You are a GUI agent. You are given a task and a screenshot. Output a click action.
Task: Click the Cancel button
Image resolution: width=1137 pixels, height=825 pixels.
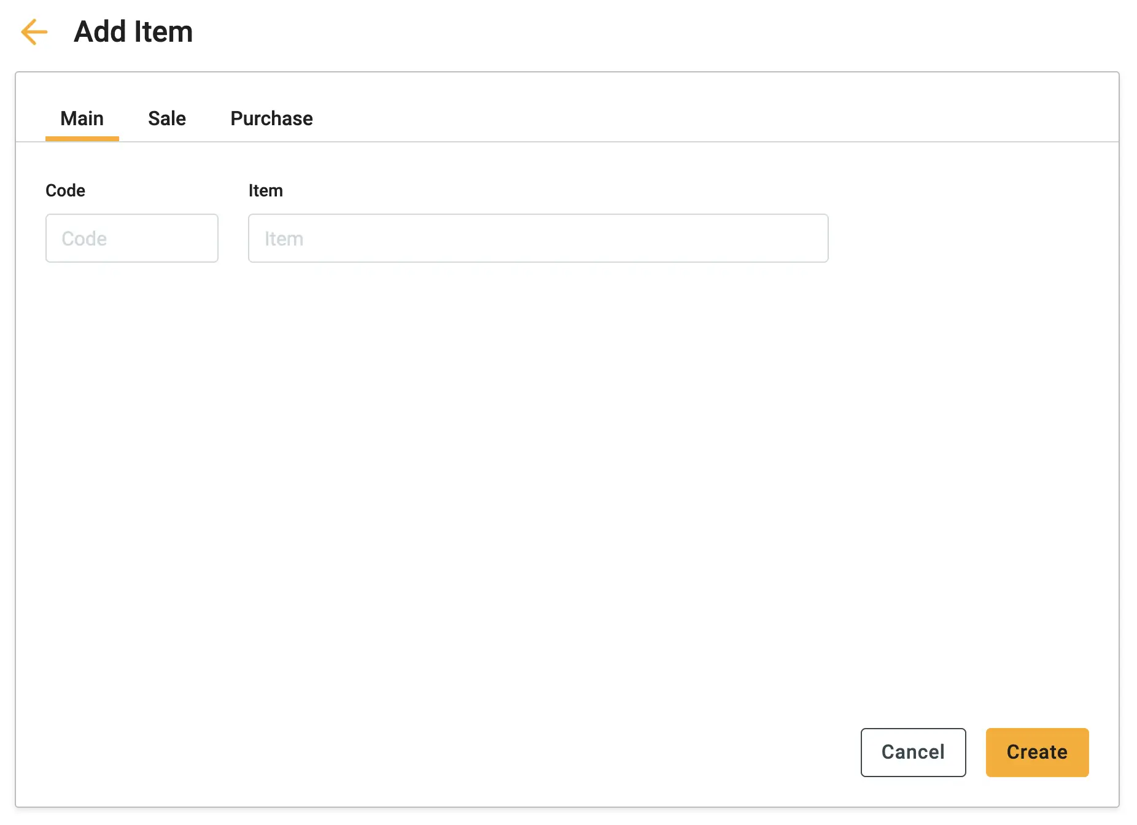point(913,753)
